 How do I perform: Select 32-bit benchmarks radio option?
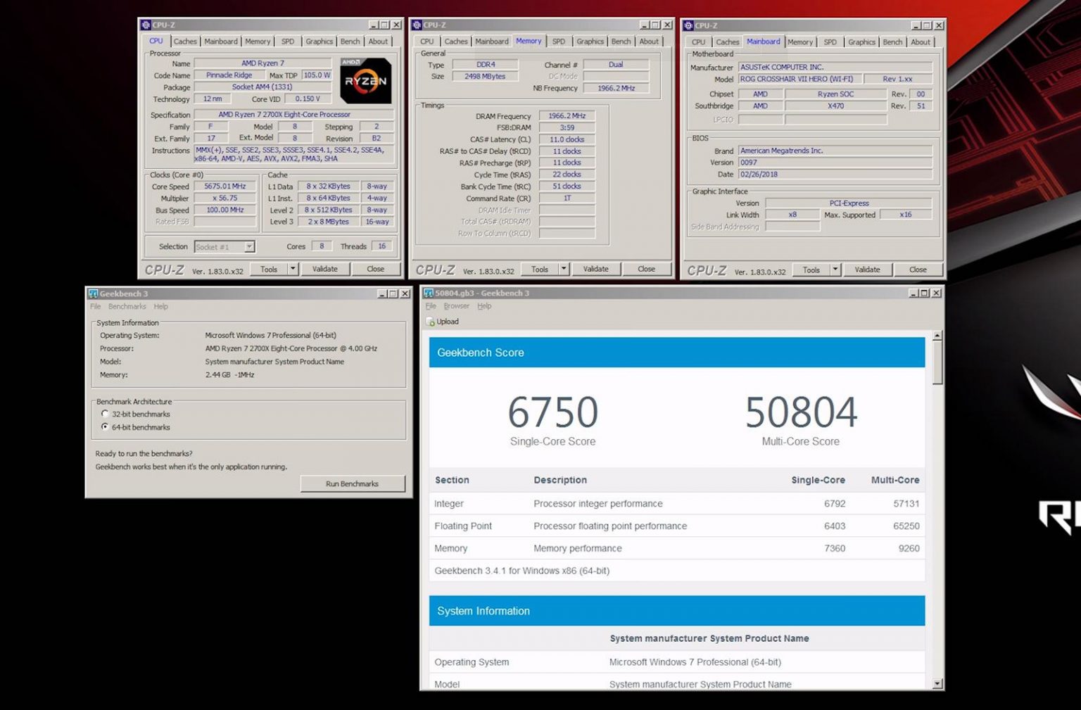pos(105,414)
